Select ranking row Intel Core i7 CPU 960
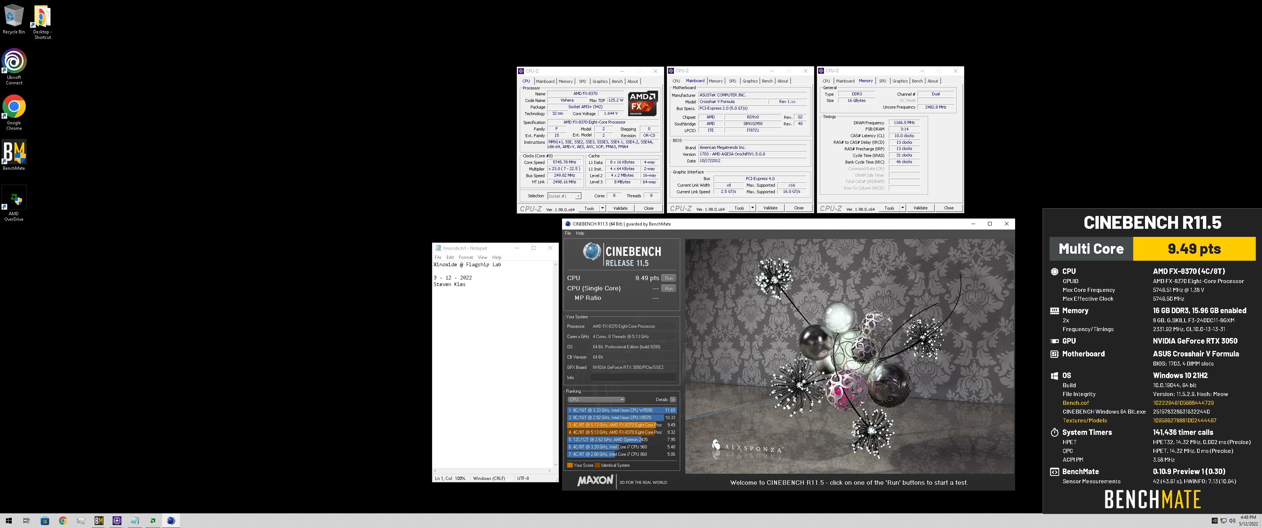The width and height of the screenshot is (1262, 528). point(622,447)
